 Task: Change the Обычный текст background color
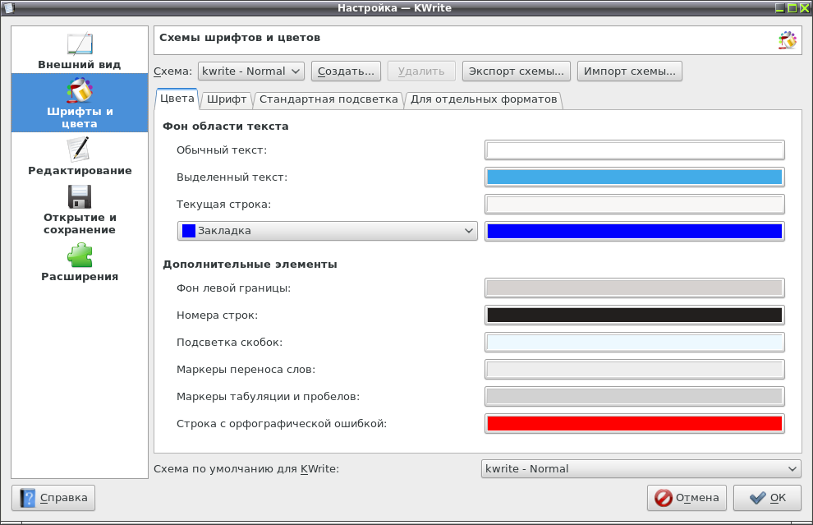[635, 150]
